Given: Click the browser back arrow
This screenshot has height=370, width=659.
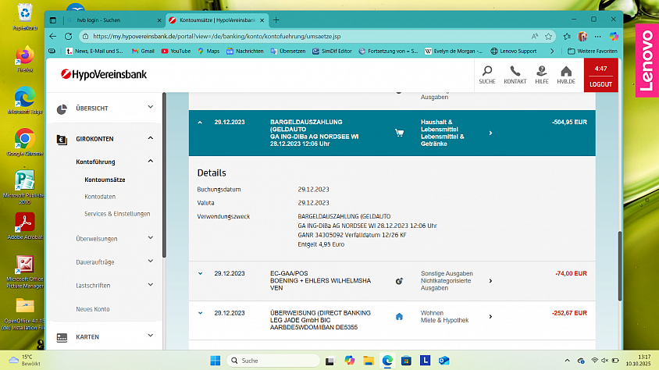Looking at the screenshot, I should pyautogui.click(x=52, y=37).
